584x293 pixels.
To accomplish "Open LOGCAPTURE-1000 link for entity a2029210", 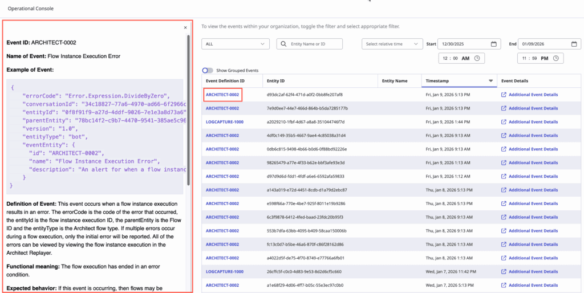I will pyautogui.click(x=225, y=122).
